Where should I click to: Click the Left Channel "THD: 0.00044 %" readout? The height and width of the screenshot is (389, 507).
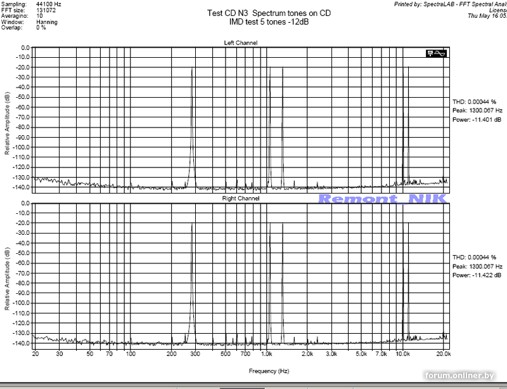point(474,102)
